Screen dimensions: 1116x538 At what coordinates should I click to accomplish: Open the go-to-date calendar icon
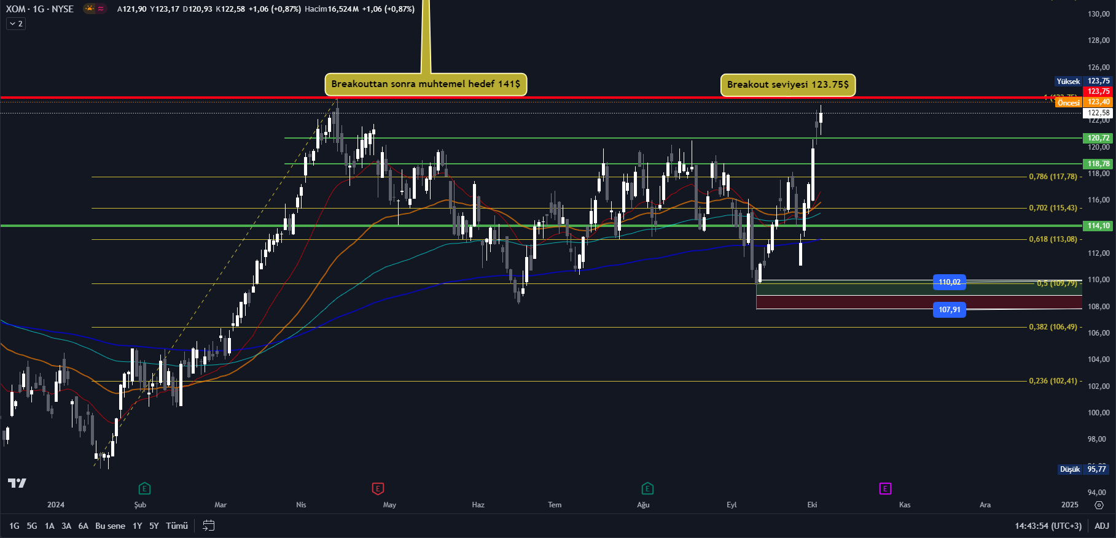click(x=208, y=526)
